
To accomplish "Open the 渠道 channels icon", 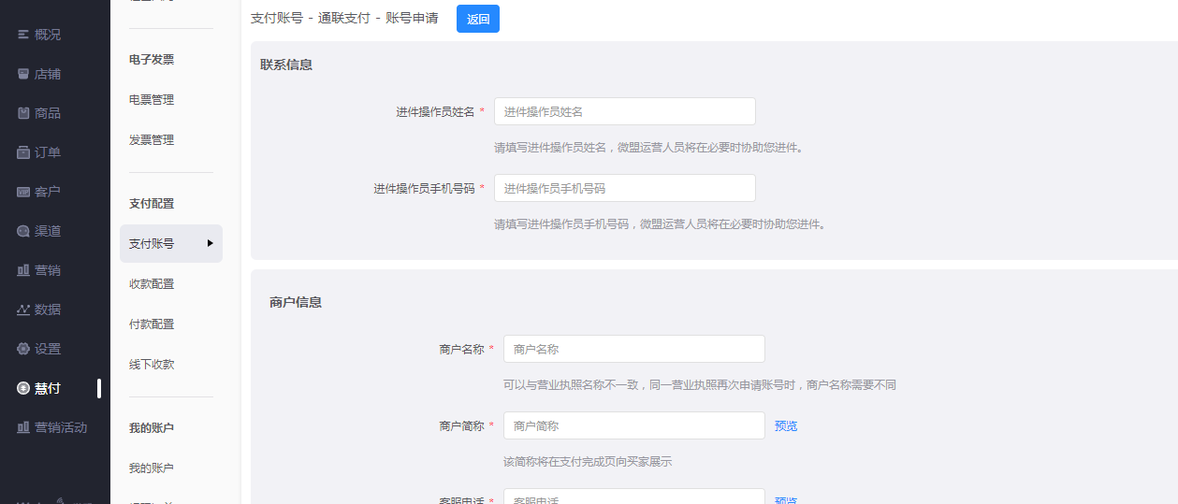I will (x=23, y=231).
